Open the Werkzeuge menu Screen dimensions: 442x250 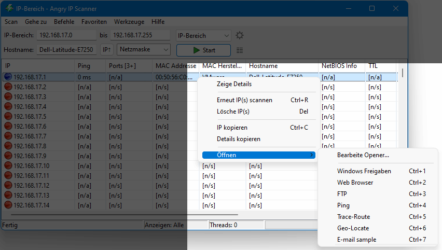129,22
